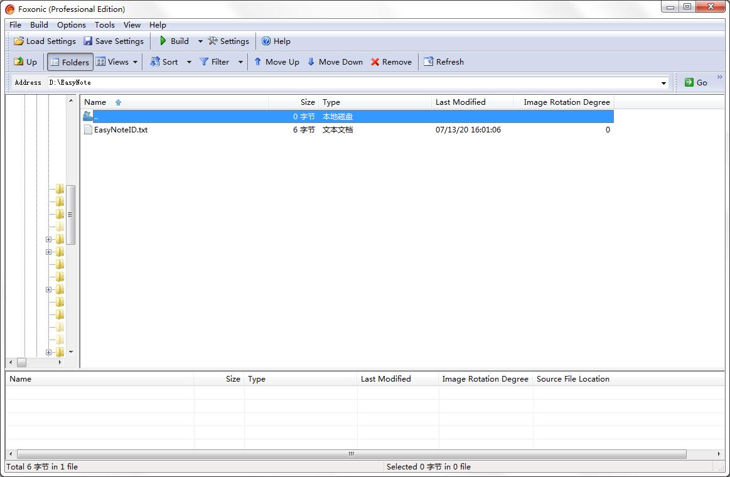The width and height of the screenshot is (730, 477).
Task: Click the Address input field
Action: click(354, 83)
